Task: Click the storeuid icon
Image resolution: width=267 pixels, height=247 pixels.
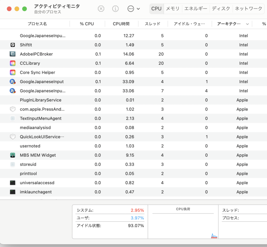Action: (13, 164)
